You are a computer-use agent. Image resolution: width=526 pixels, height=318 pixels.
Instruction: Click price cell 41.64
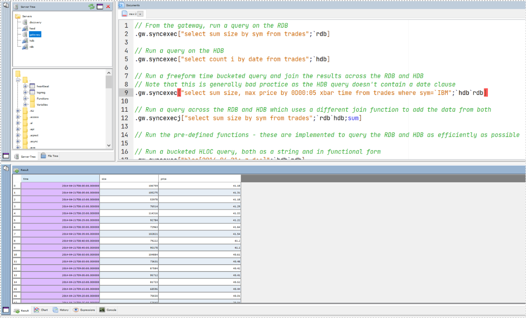[200, 227]
